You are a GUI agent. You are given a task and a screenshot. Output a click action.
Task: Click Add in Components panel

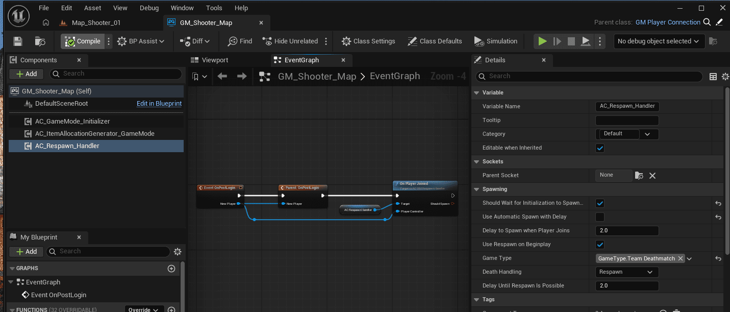pos(27,74)
